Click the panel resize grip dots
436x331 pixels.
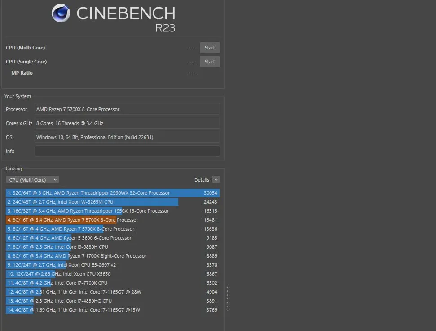(x=228, y=298)
